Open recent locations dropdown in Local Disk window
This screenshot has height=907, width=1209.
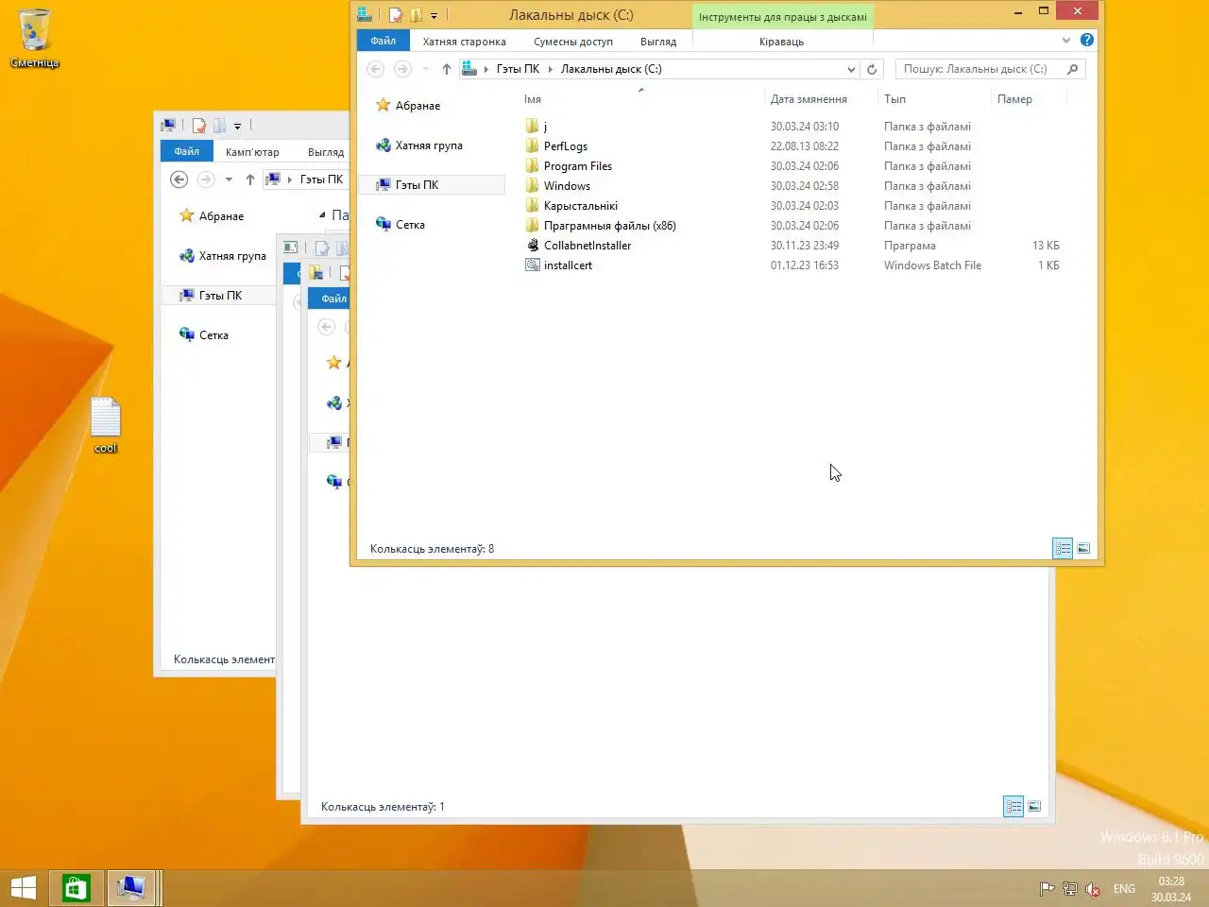[x=425, y=69]
